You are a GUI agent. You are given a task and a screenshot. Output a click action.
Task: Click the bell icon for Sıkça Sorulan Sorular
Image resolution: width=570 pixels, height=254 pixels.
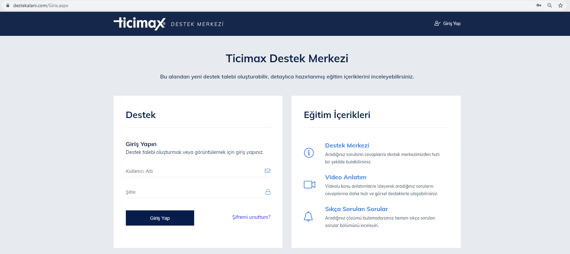308,216
